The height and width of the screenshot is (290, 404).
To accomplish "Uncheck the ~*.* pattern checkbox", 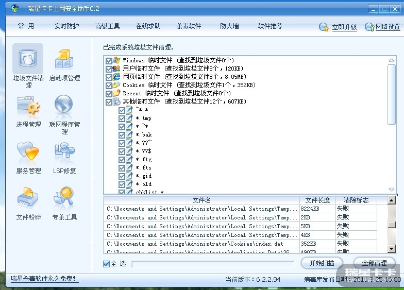I will pos(122,110).
